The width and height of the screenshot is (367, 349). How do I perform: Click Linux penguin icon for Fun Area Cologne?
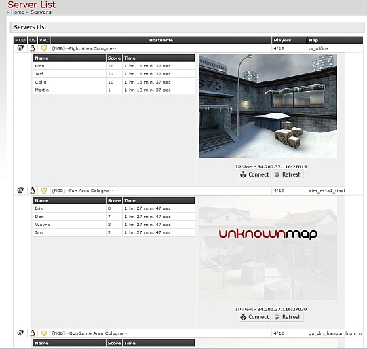[33, 191]
